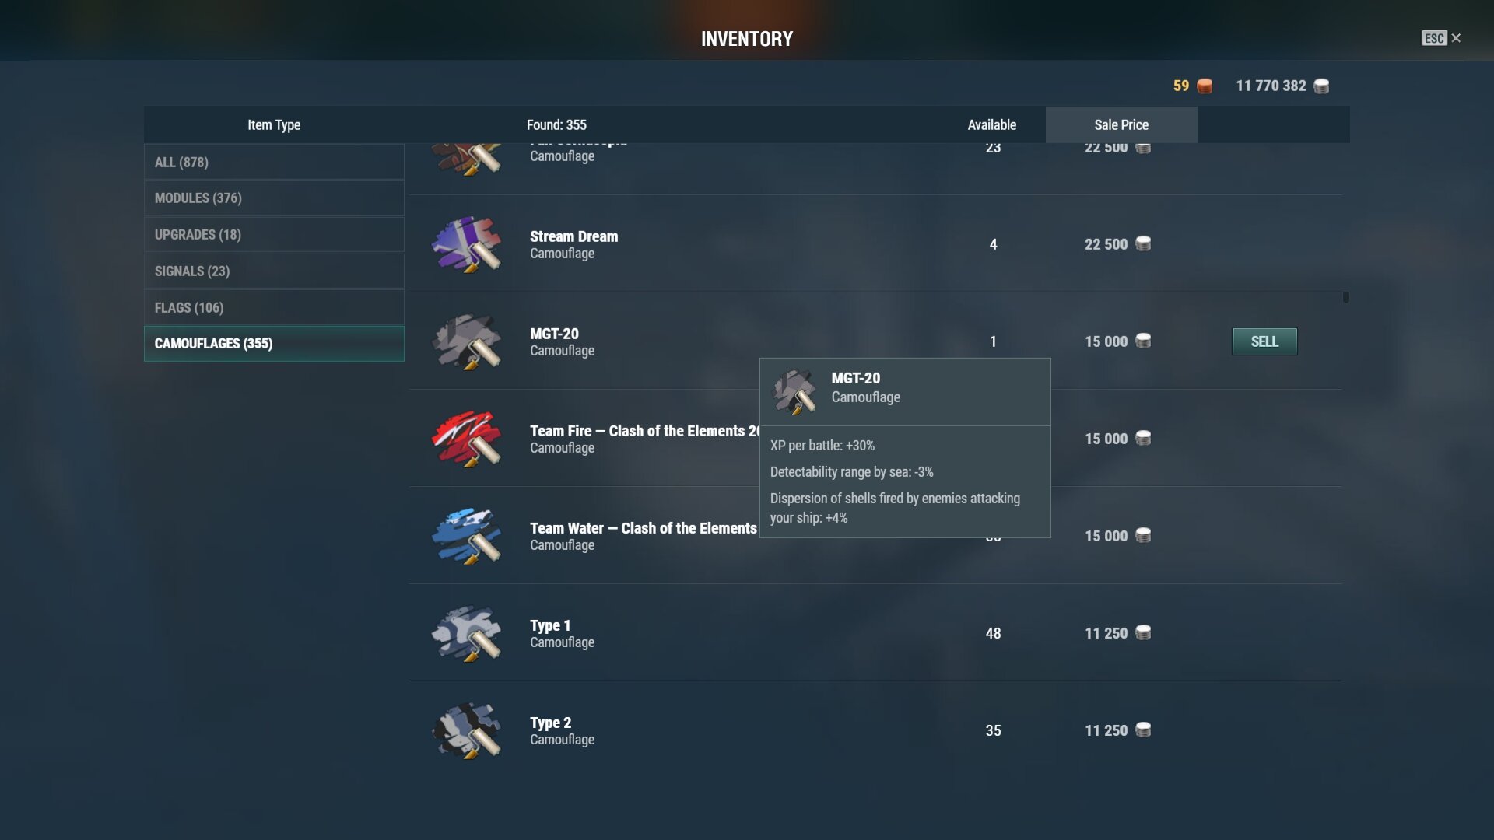Click the Stream Dream camouflage icon
Viewport: 1494px width, 840px height.
click(467, 244)
